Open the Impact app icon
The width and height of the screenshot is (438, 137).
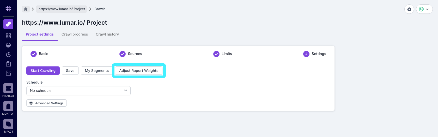tap(8, 124)
